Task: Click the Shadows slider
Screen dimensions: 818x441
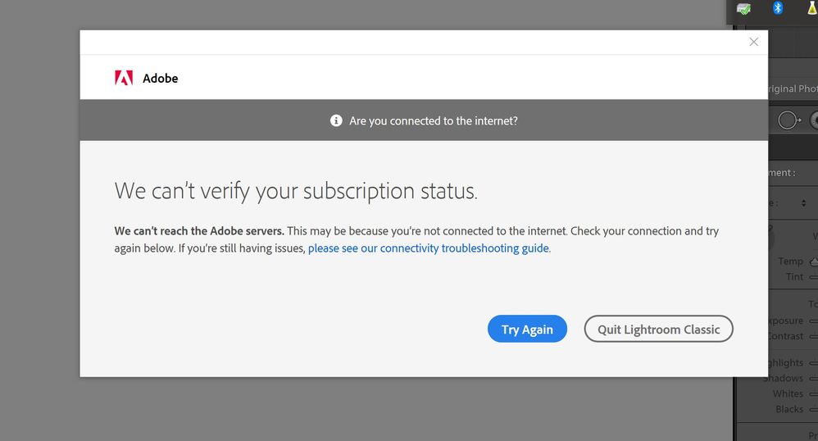Action: pos(813,379)
